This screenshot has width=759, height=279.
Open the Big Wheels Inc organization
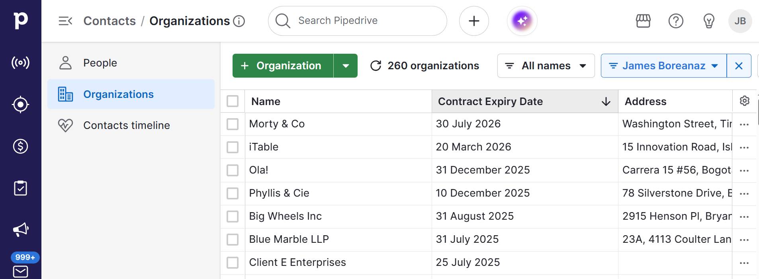click(285, 216)
